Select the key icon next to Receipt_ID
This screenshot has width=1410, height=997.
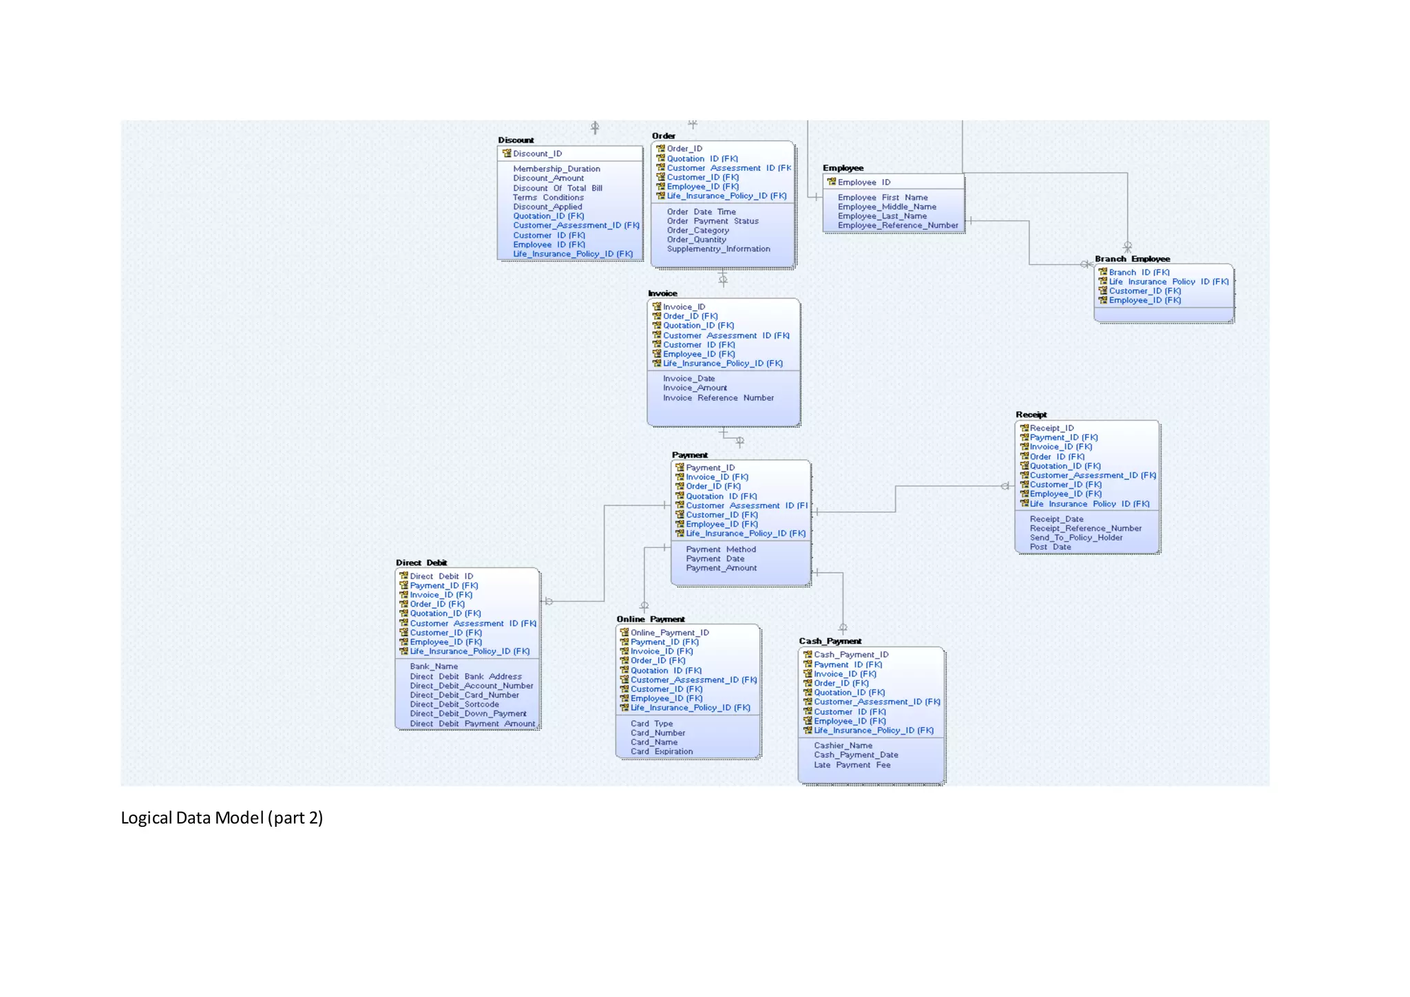1024,428
